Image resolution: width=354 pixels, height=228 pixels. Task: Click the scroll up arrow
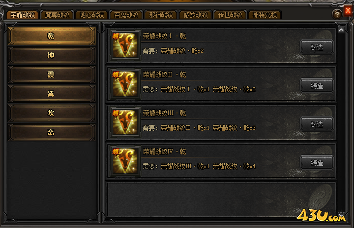click(341, 30)
